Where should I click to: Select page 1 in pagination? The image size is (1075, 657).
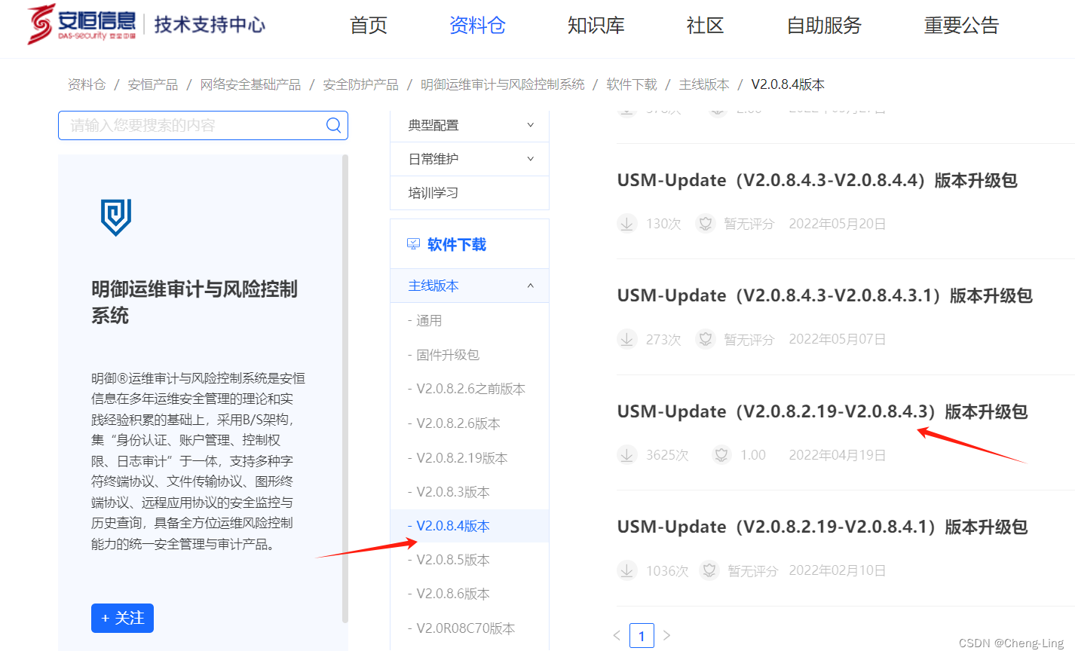(x=642, y=635)
